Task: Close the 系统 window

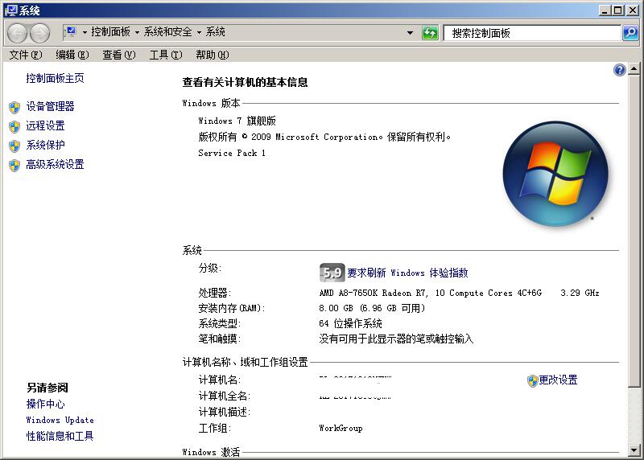Action: pyautogui.click(x=633, y=10)
